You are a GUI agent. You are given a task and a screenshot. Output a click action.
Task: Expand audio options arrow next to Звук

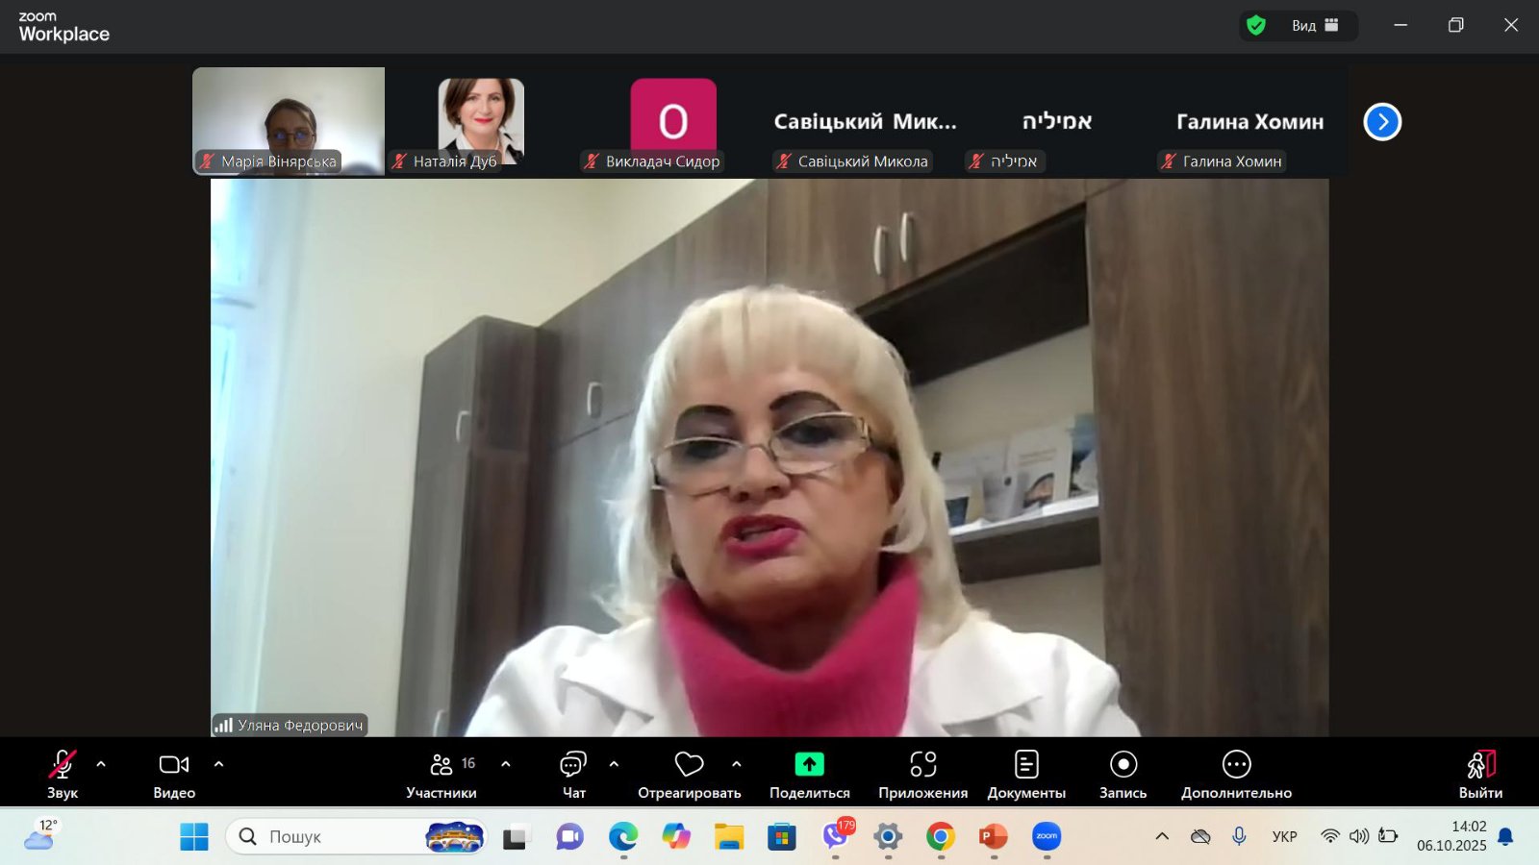(x=101, y=764)
